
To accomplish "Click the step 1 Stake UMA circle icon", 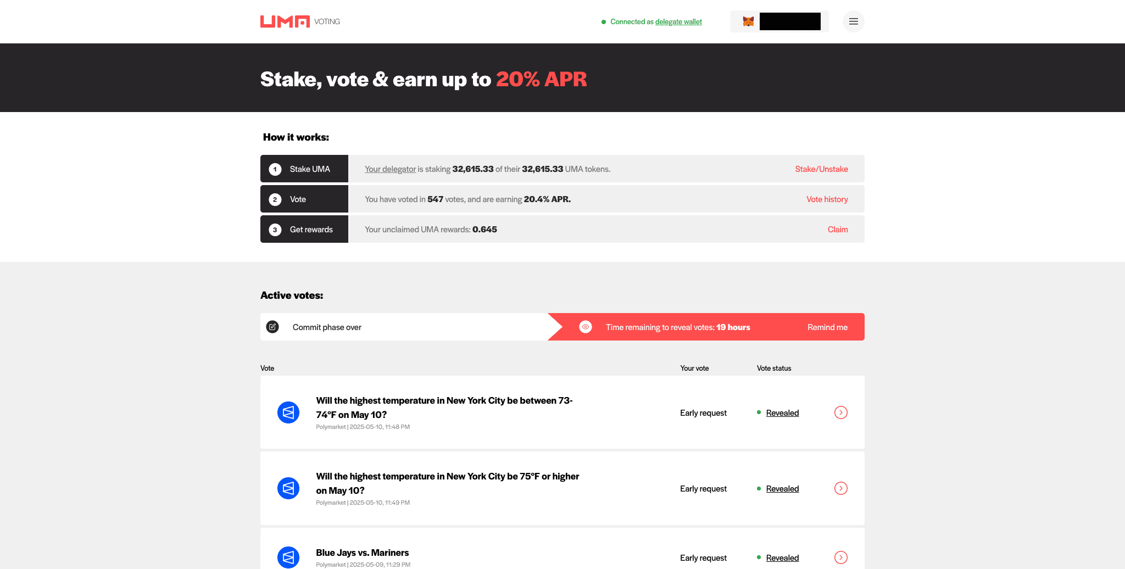I will click(275, 169).
